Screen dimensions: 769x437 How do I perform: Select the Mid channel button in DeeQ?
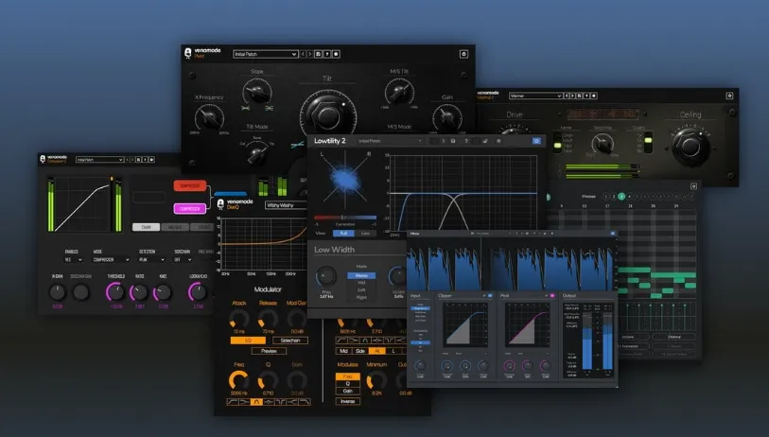coord(343,351)
